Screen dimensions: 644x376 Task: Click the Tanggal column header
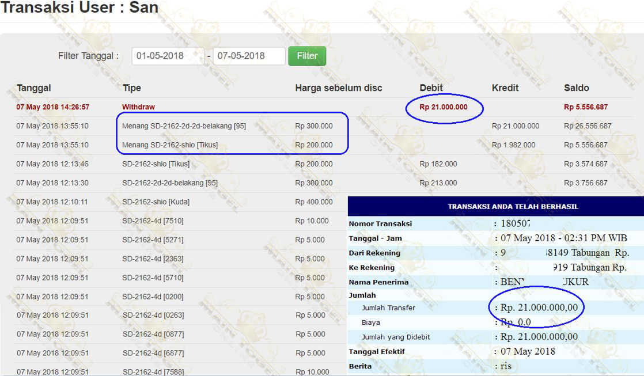coord(34,88)
